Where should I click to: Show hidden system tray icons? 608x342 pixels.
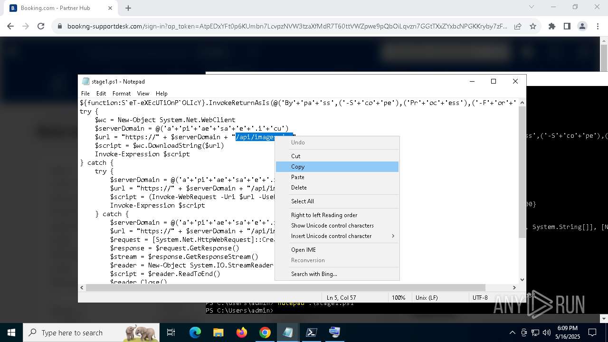[512, 332]
